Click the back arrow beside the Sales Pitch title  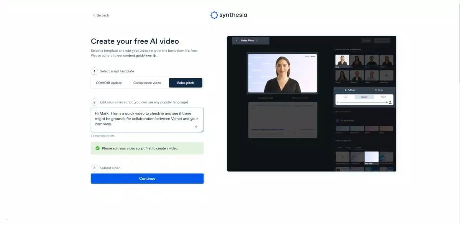[237, 40]
